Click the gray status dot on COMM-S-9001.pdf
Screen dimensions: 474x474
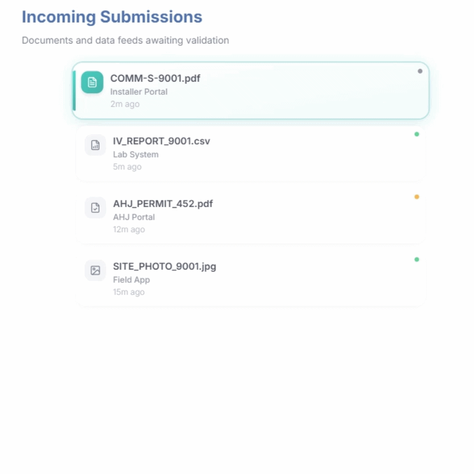(x=420, y=71)
